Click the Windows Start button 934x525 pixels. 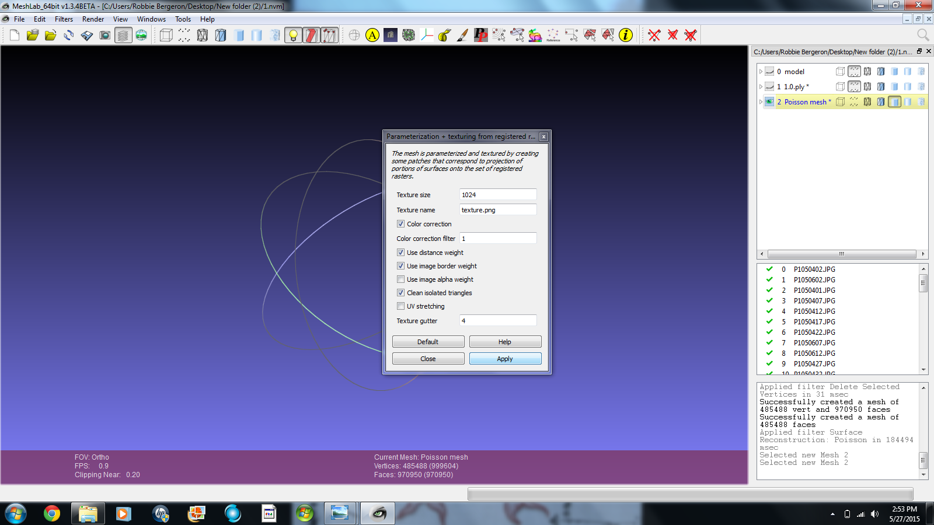[x=15, y=514]
